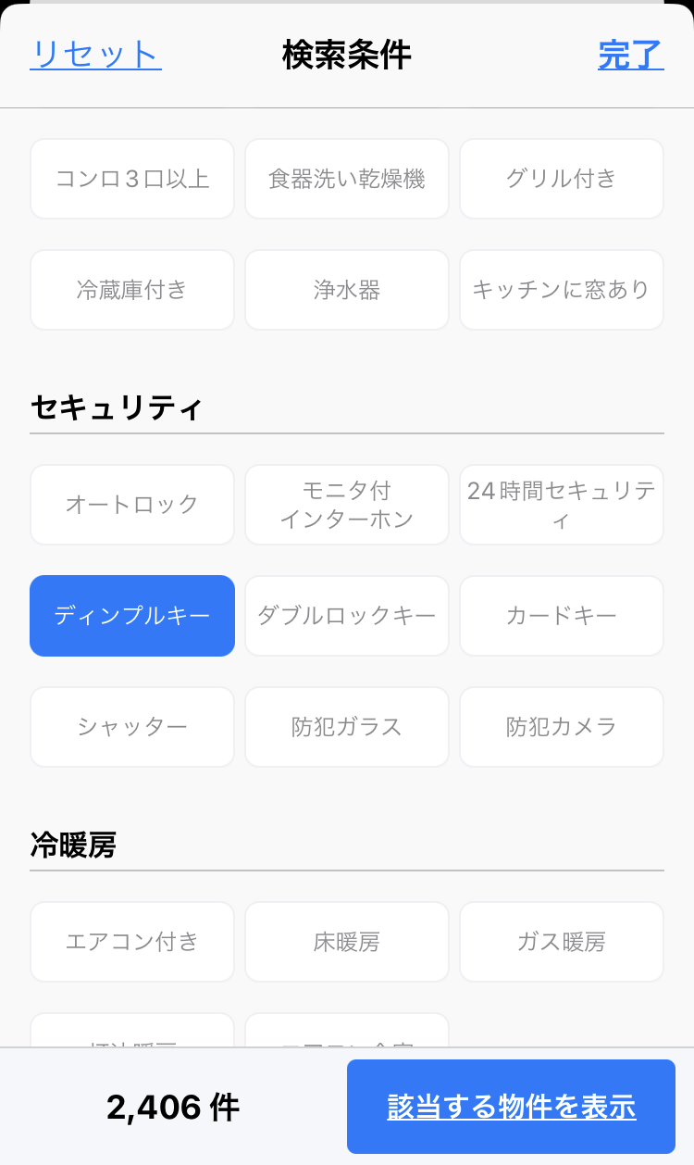The image size is (694, 1165).
Task: Toggle 食器洗い乾燥機 filter chip
Action: 347,179
